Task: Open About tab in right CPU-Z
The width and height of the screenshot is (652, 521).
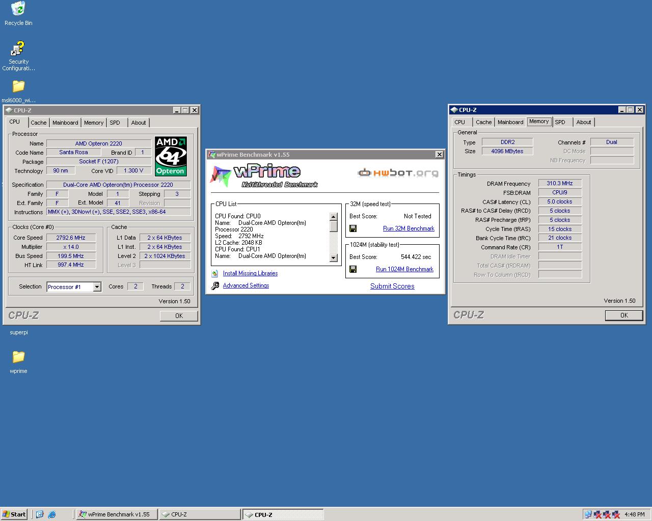Action: tap(584, 122)
